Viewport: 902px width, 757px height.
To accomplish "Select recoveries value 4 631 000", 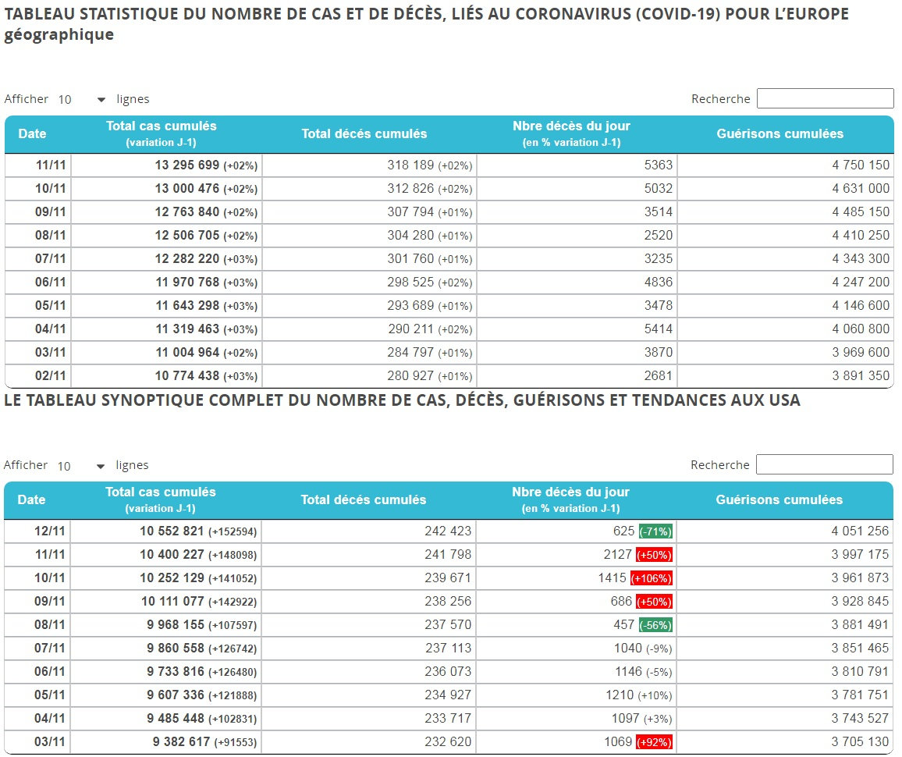I will click(861, 189).
